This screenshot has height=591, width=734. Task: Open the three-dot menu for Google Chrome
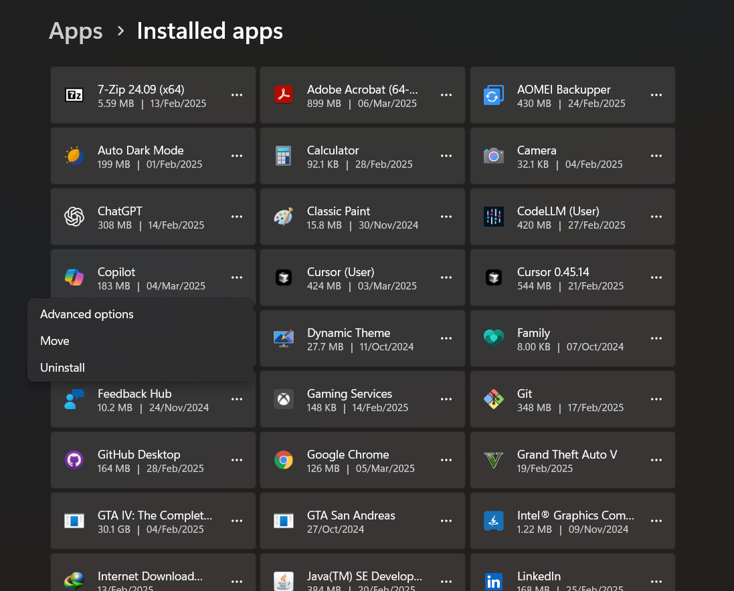[446, 459]
